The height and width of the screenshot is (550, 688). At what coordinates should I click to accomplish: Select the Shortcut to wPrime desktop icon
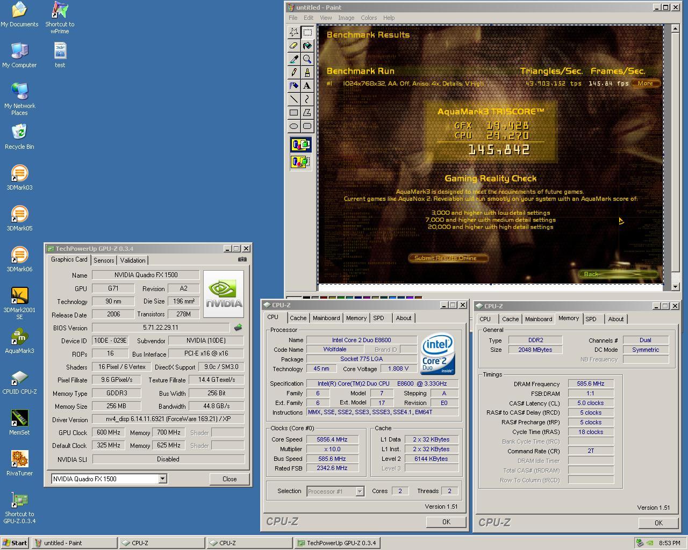[x=60, y=18]
